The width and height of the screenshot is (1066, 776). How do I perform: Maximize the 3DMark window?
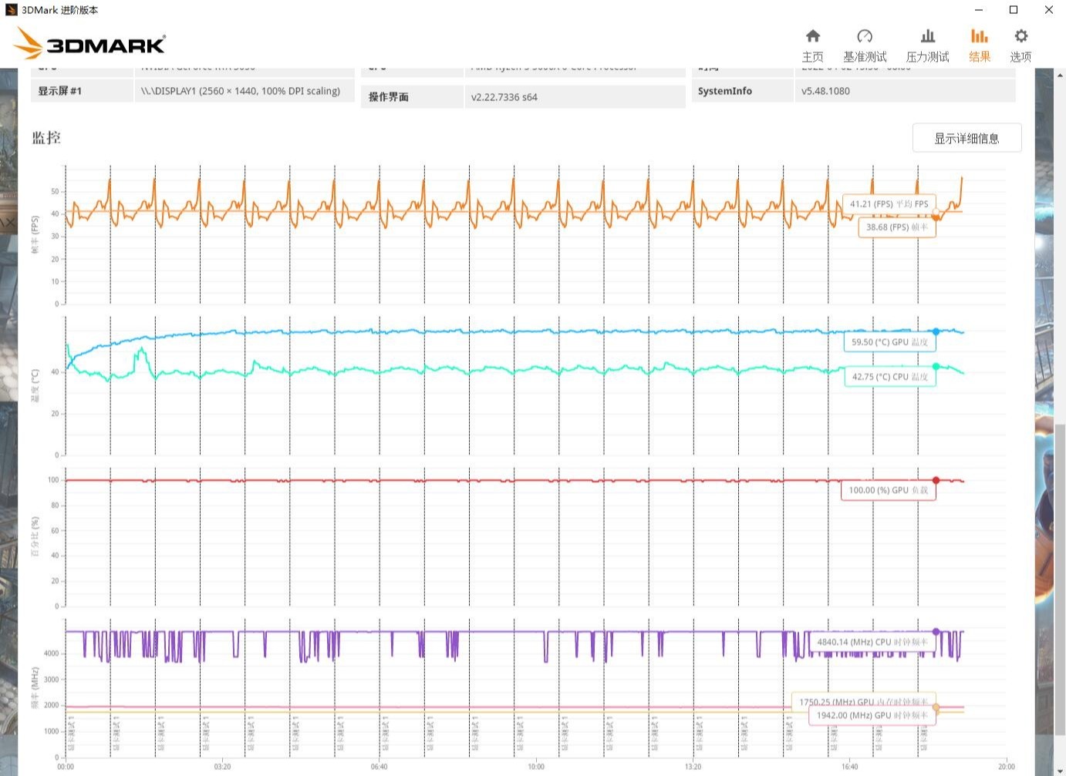[x=1014, y=10]
